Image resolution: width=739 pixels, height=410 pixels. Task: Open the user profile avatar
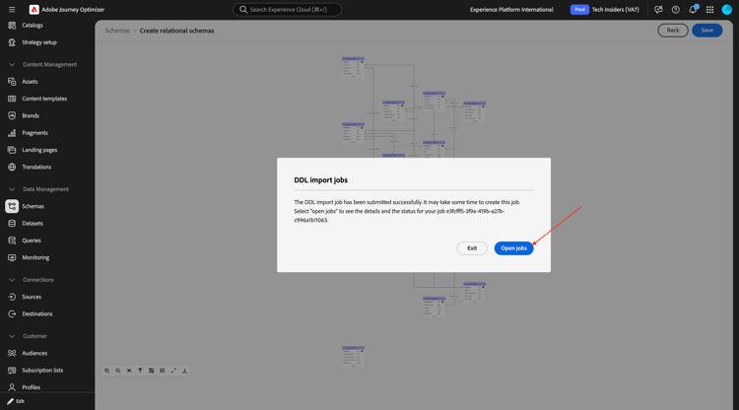(x=727, y=10)
